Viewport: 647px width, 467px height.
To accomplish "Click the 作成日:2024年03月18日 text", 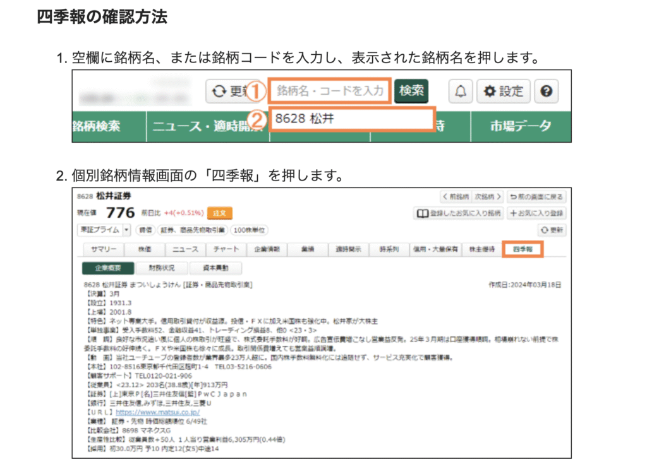I will [x=525, y=285].
